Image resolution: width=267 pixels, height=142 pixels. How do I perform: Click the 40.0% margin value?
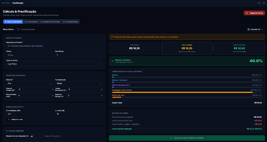coord(256,61)
